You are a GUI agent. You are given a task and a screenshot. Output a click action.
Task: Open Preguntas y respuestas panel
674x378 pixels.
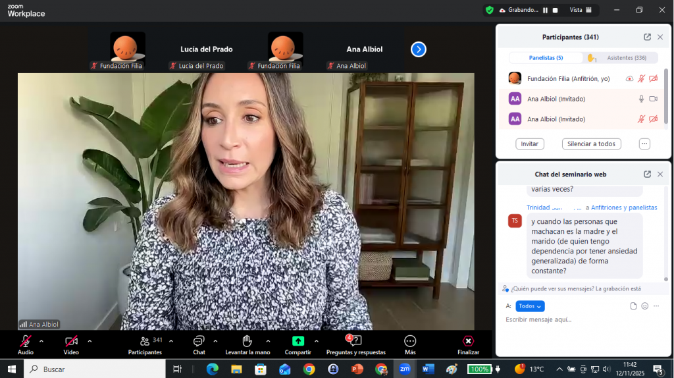coord(355,341)
